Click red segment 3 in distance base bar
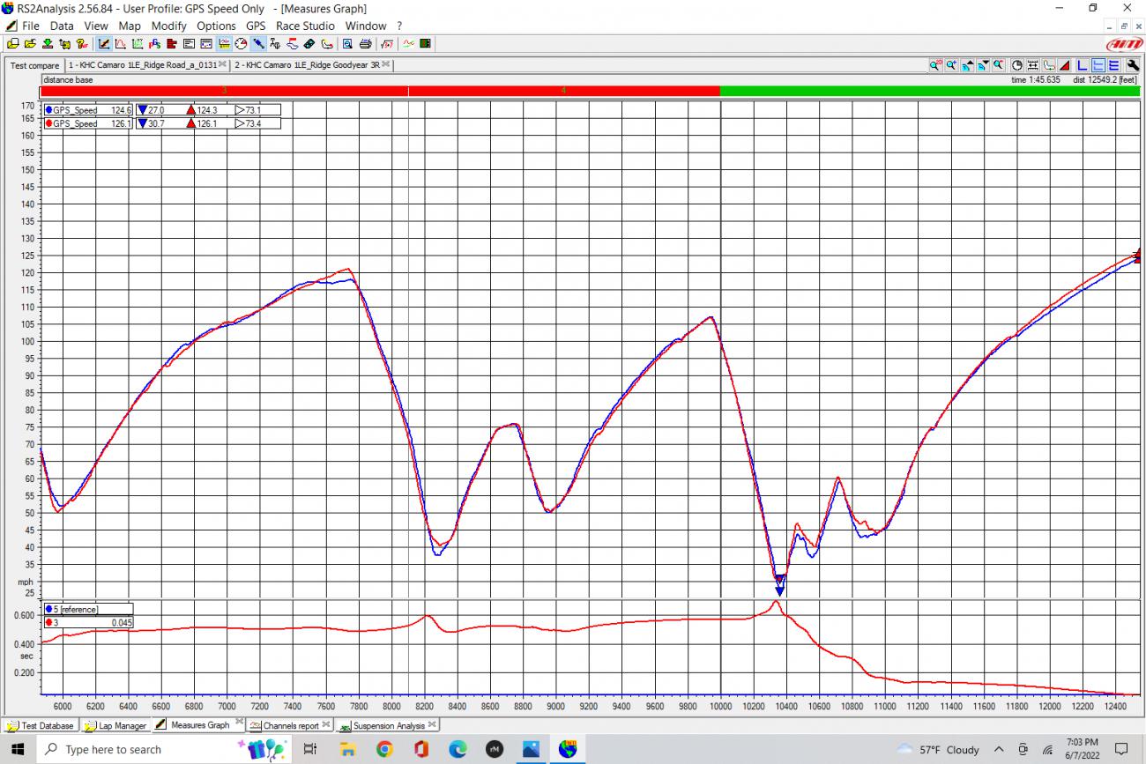 click(x=224, y=91)
